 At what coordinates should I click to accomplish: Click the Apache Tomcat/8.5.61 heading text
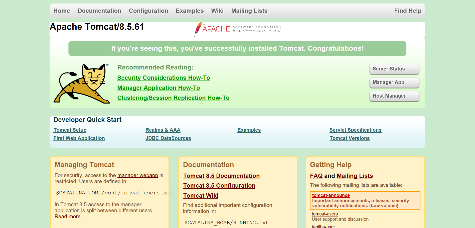(x=97, y=27)
